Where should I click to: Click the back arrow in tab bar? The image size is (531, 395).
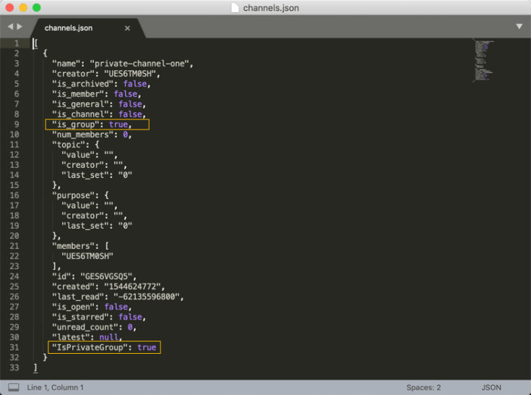(x=10, y=27)
